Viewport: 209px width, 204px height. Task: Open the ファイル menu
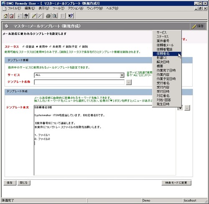14,8
